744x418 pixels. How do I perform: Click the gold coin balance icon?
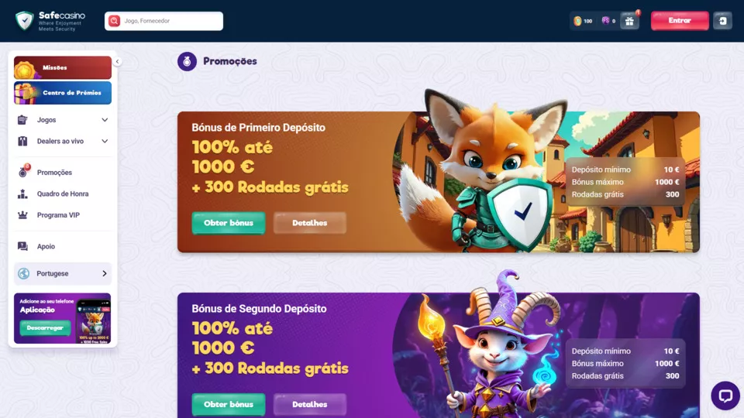pyautogui.click(x=577, y=21)
